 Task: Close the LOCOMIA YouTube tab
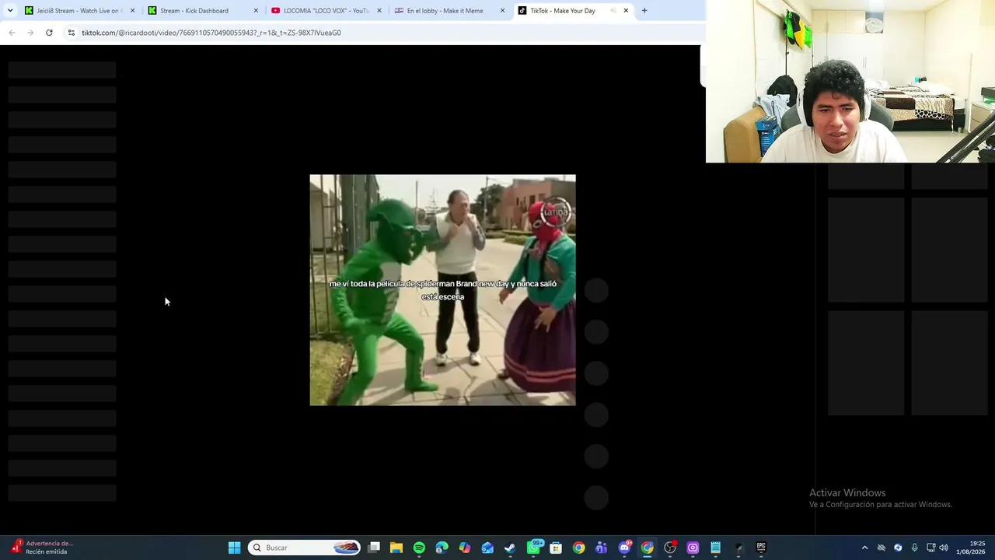click(379, 11)
